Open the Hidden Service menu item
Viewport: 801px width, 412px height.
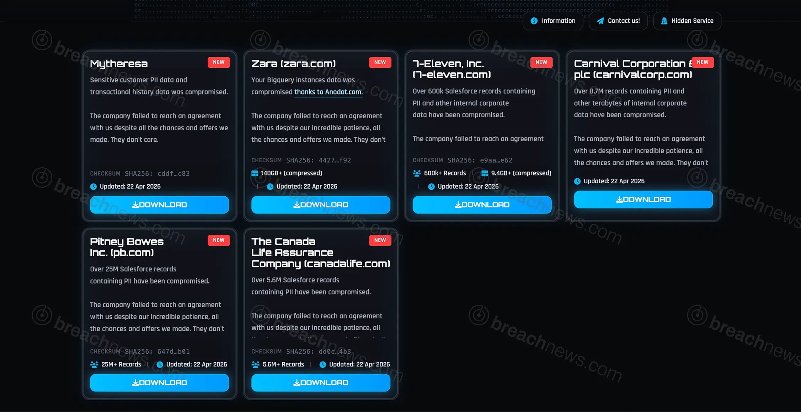coord(687,21)
